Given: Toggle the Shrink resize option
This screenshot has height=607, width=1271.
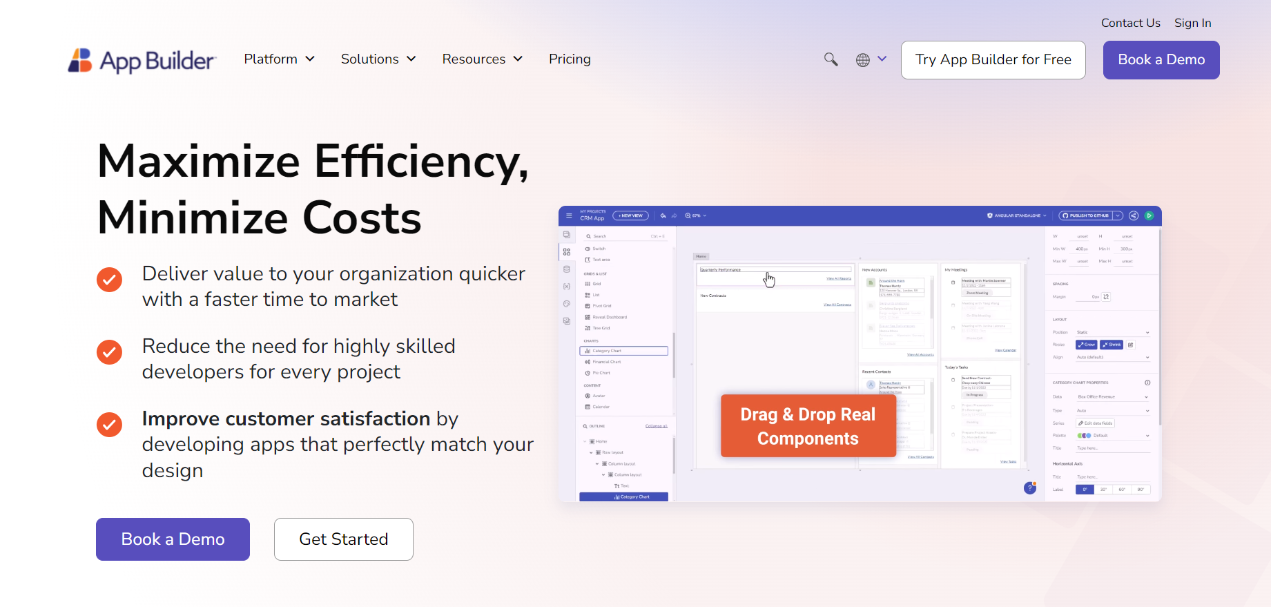Looking at the screenshot, I should click(1112, 345).
